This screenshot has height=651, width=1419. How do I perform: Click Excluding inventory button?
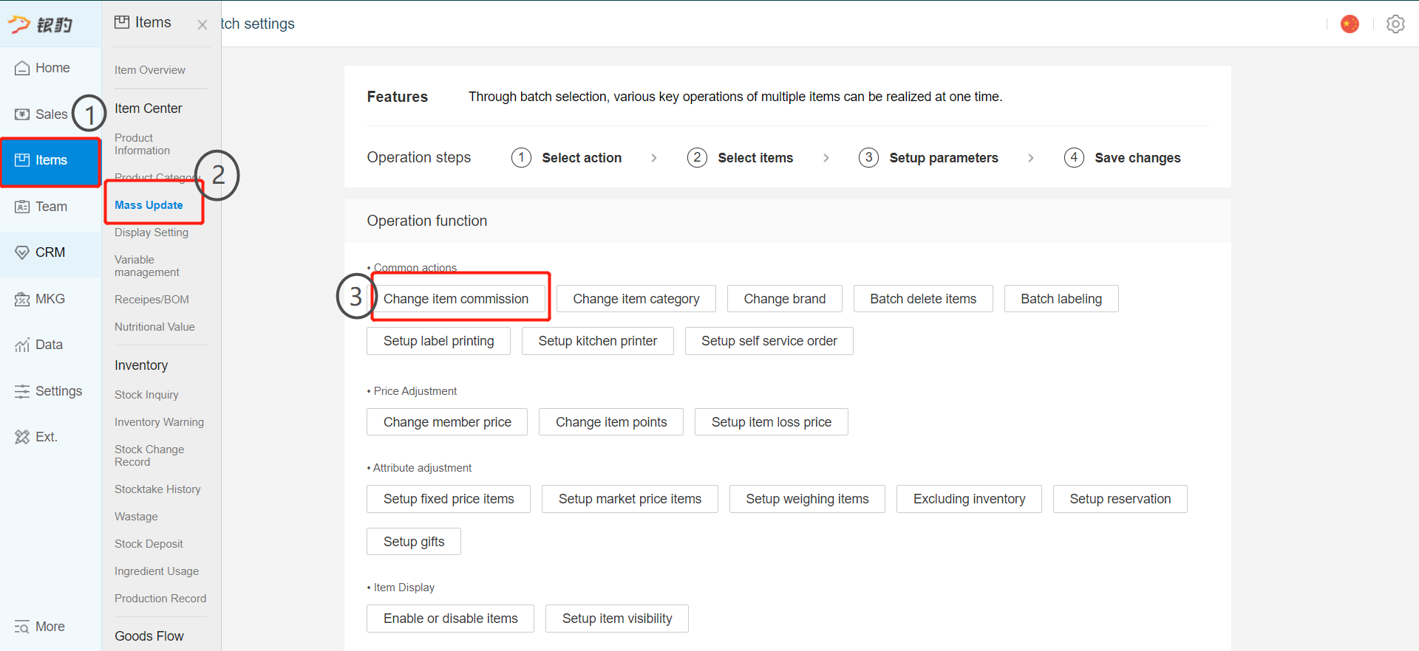(x=970, y=499)
